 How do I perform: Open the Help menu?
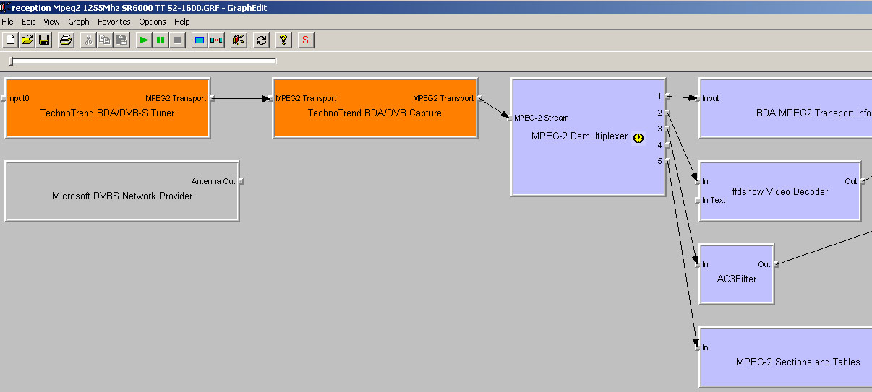[181, 22]
